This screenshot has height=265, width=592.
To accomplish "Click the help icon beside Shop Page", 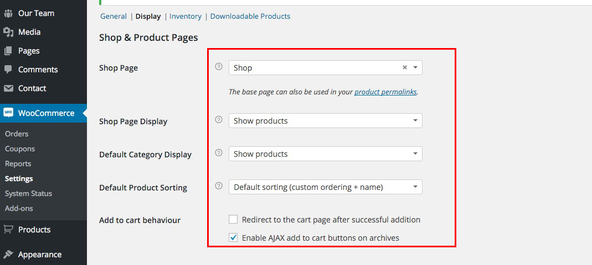I will pyautogui.click(x=218, y=67).
